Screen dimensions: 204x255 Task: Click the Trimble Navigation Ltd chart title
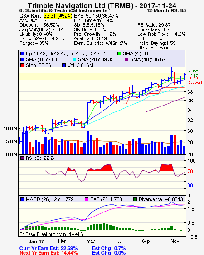(x=102, y=5)
